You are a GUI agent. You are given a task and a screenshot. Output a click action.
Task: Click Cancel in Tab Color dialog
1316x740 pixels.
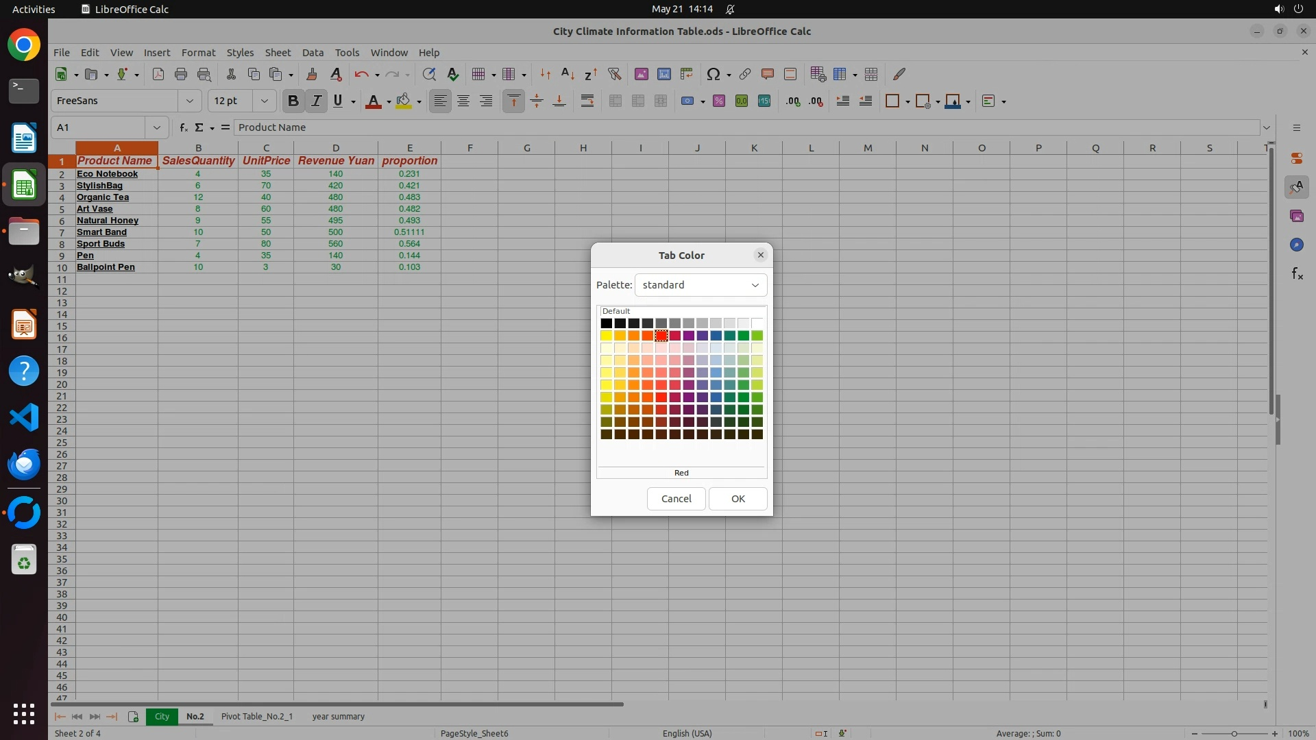click(676, 499)
